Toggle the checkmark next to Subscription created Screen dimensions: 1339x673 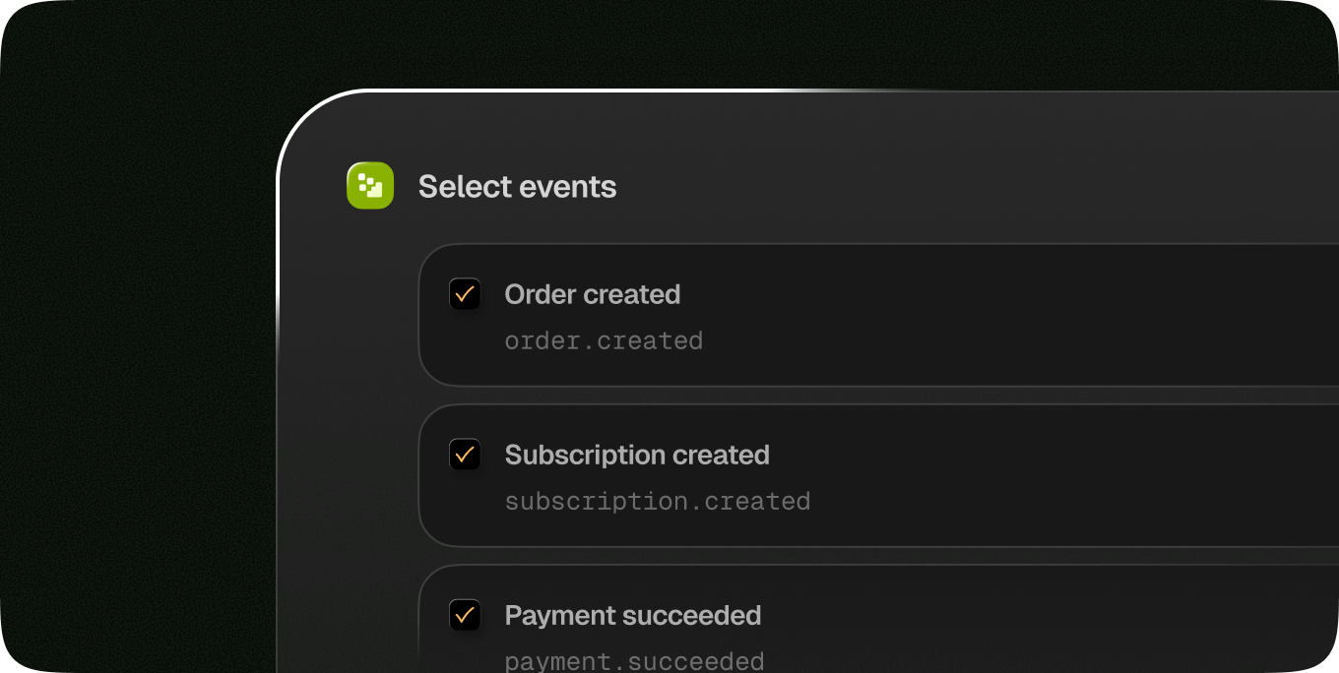[464, 454]
